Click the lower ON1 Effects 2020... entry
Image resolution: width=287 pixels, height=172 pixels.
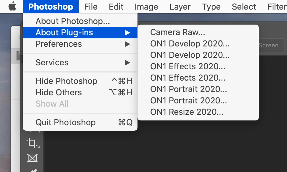pos(198,78)
